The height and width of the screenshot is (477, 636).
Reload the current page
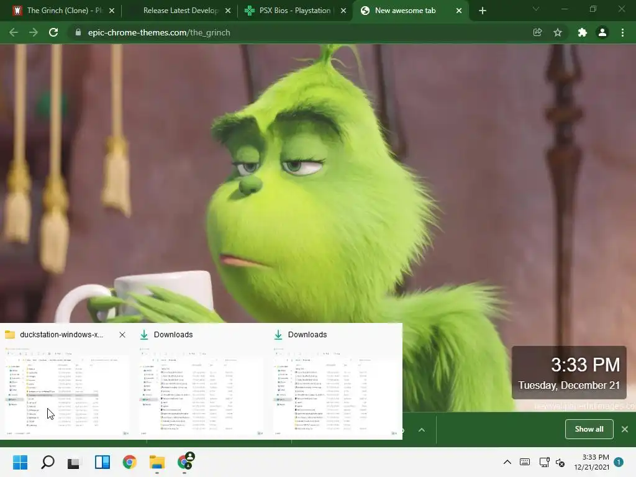point(53,32)
